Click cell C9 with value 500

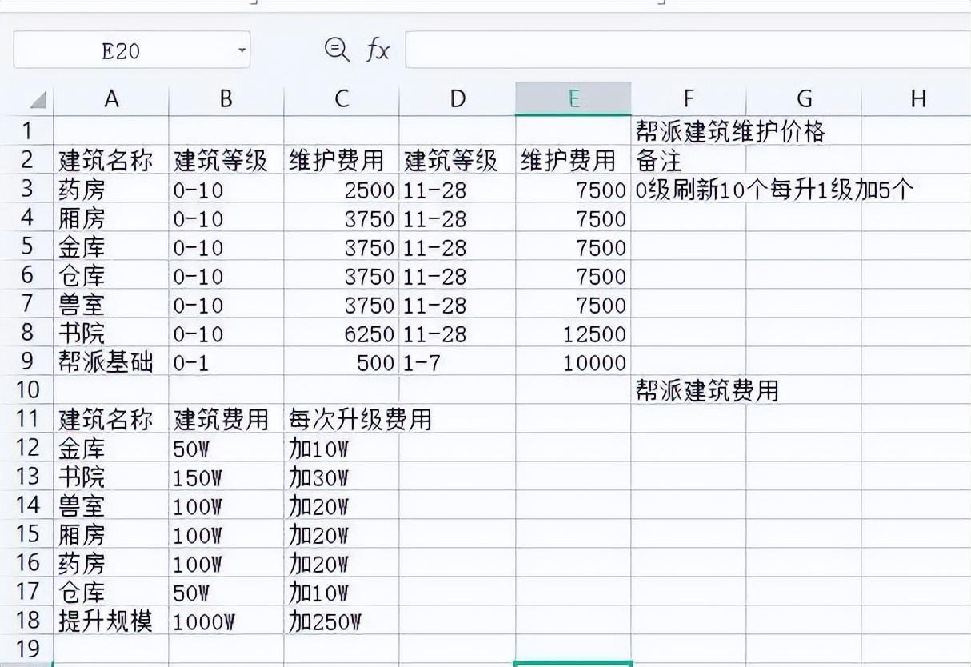coord(342,362)
